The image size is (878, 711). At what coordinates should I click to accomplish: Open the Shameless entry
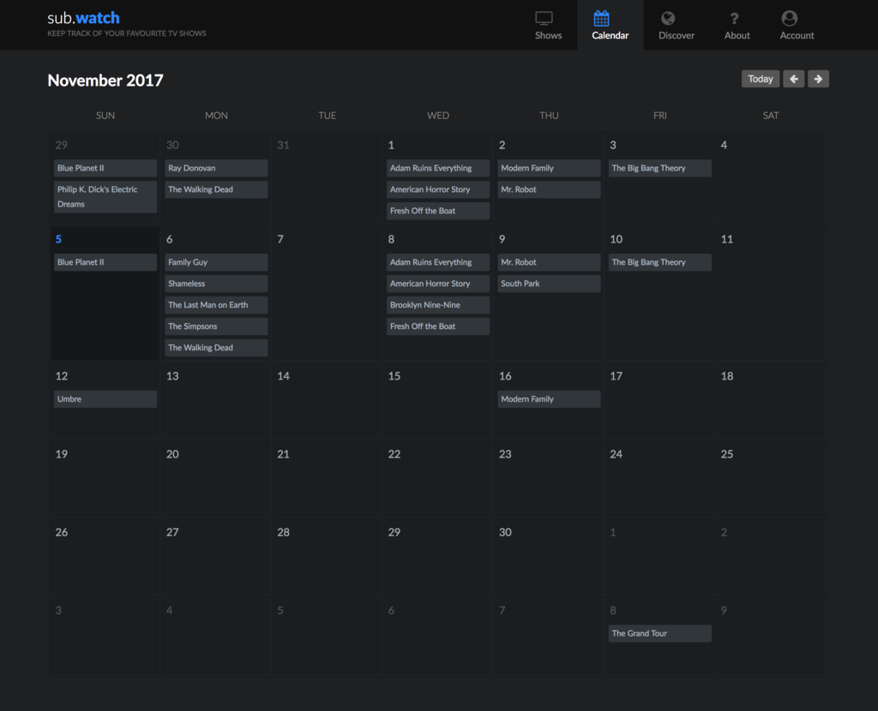click(x=216, y=283)
